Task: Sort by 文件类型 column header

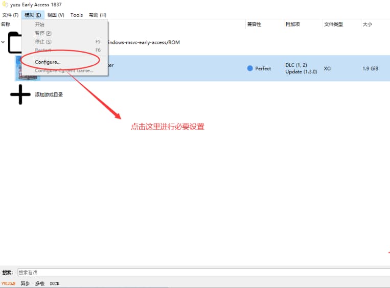Action: tap(334, 25)
